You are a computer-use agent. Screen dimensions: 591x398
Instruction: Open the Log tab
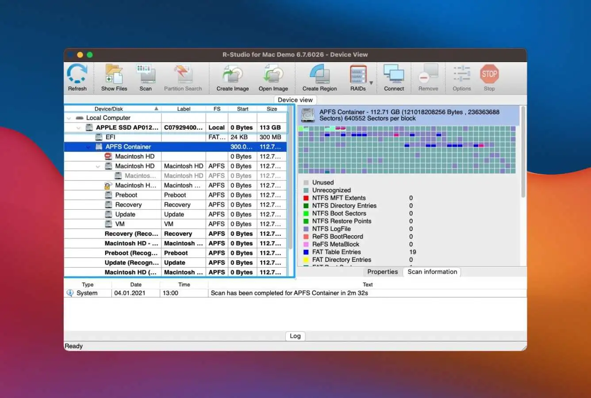(295, 336)
